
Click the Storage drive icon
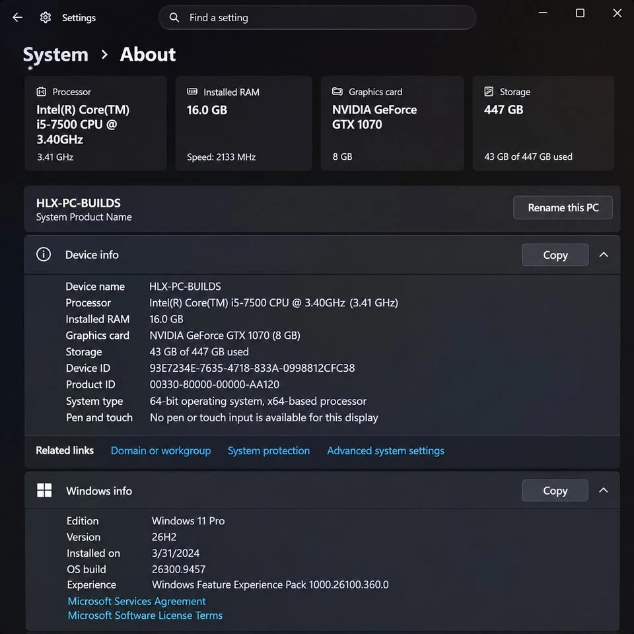coord(489,91)
